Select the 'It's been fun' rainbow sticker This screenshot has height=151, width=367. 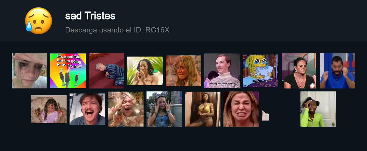pyautogui.click(x=68, y=71)
